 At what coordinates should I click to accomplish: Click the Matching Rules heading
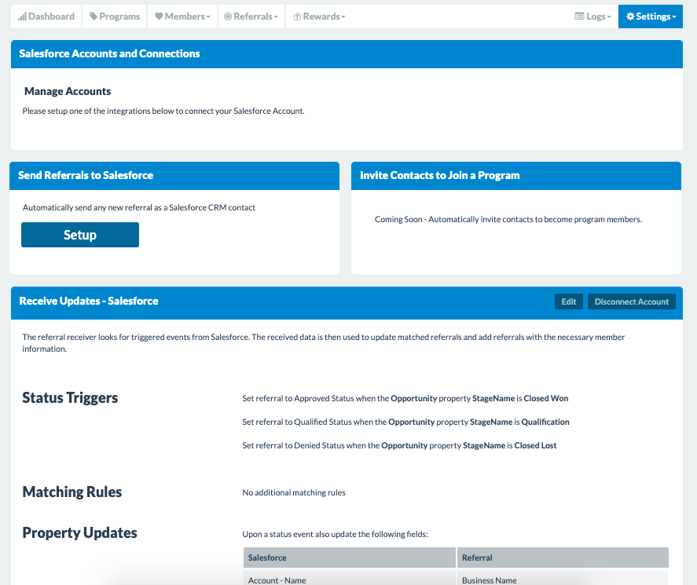(x=72, y=492)
